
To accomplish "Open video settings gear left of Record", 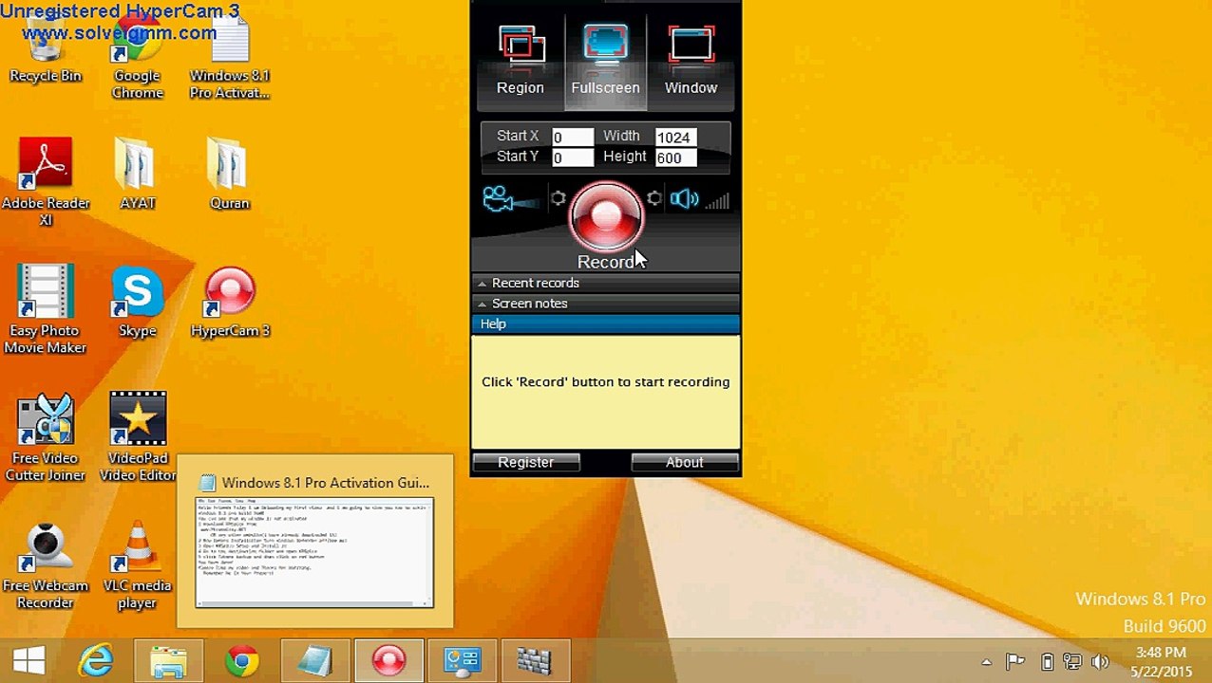I will pos(558,198).
